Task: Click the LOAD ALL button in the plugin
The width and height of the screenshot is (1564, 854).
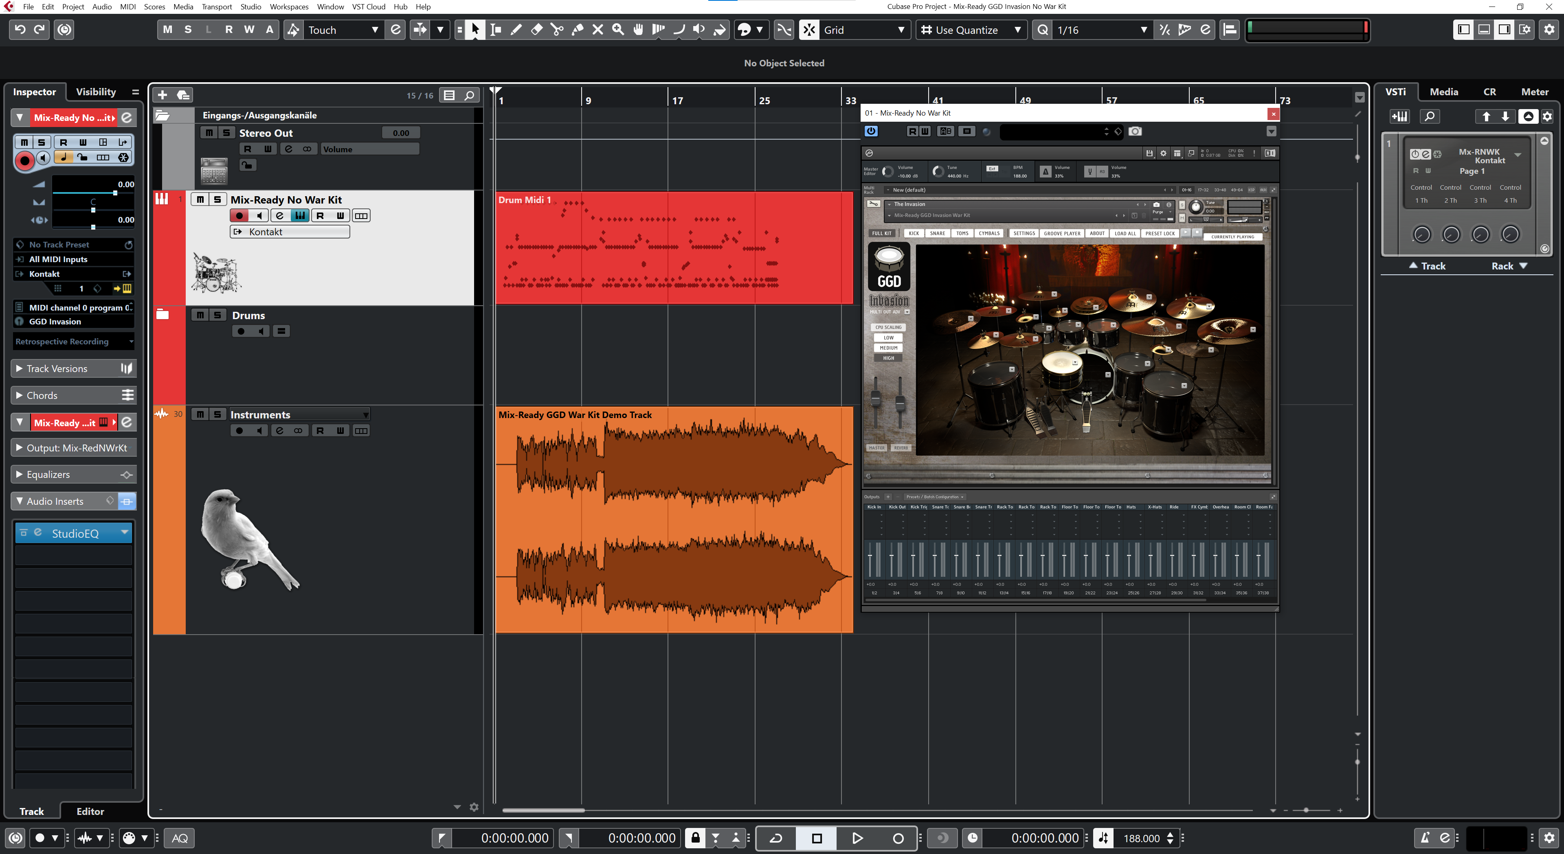Action: tap(1125, 233)
